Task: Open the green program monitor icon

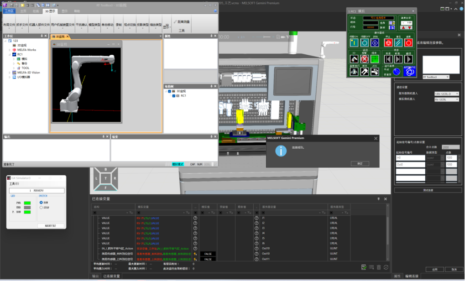Action: (375, 59)
